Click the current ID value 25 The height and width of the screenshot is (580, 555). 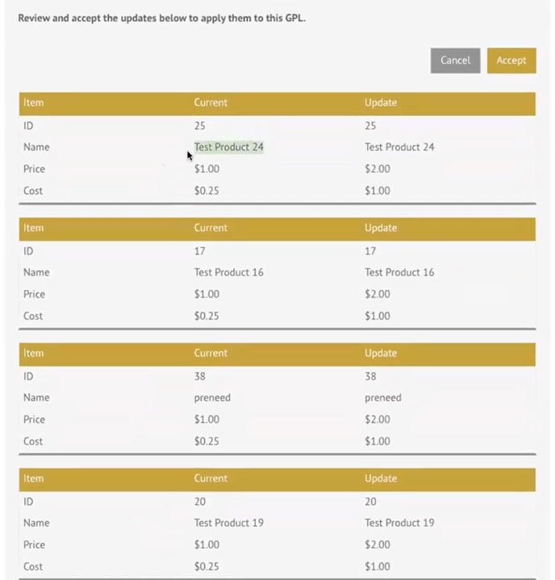tap(200, 126)
